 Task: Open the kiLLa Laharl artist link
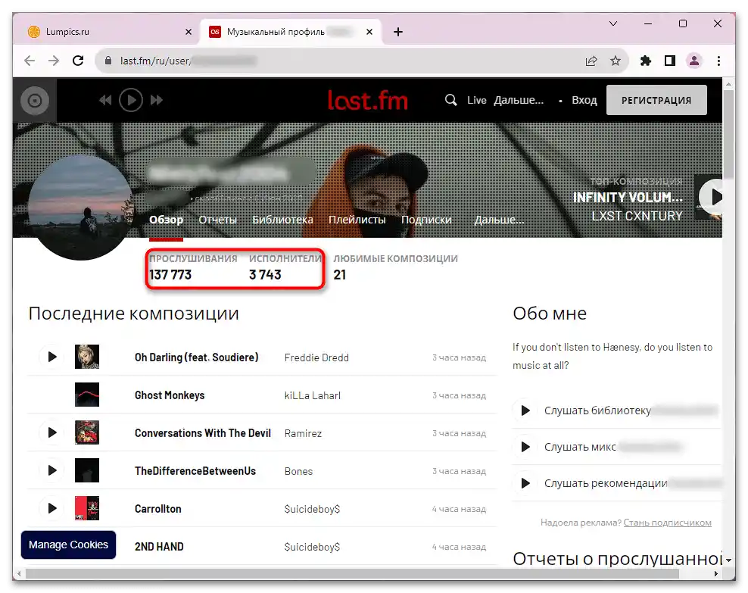(x=313, y=395)
